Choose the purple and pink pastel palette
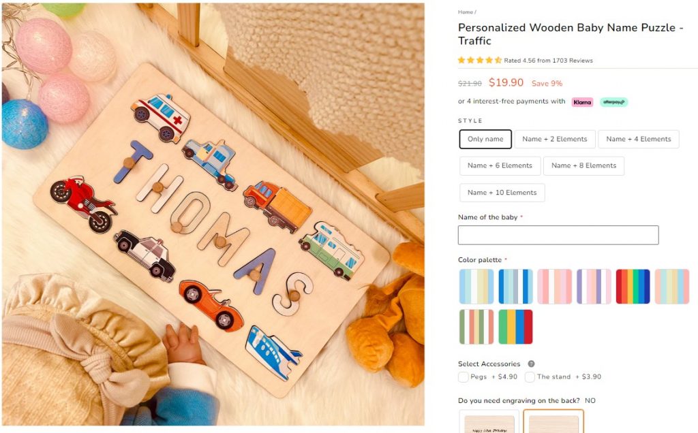Screen dimensions: 698x433 [x=594, y=287]
